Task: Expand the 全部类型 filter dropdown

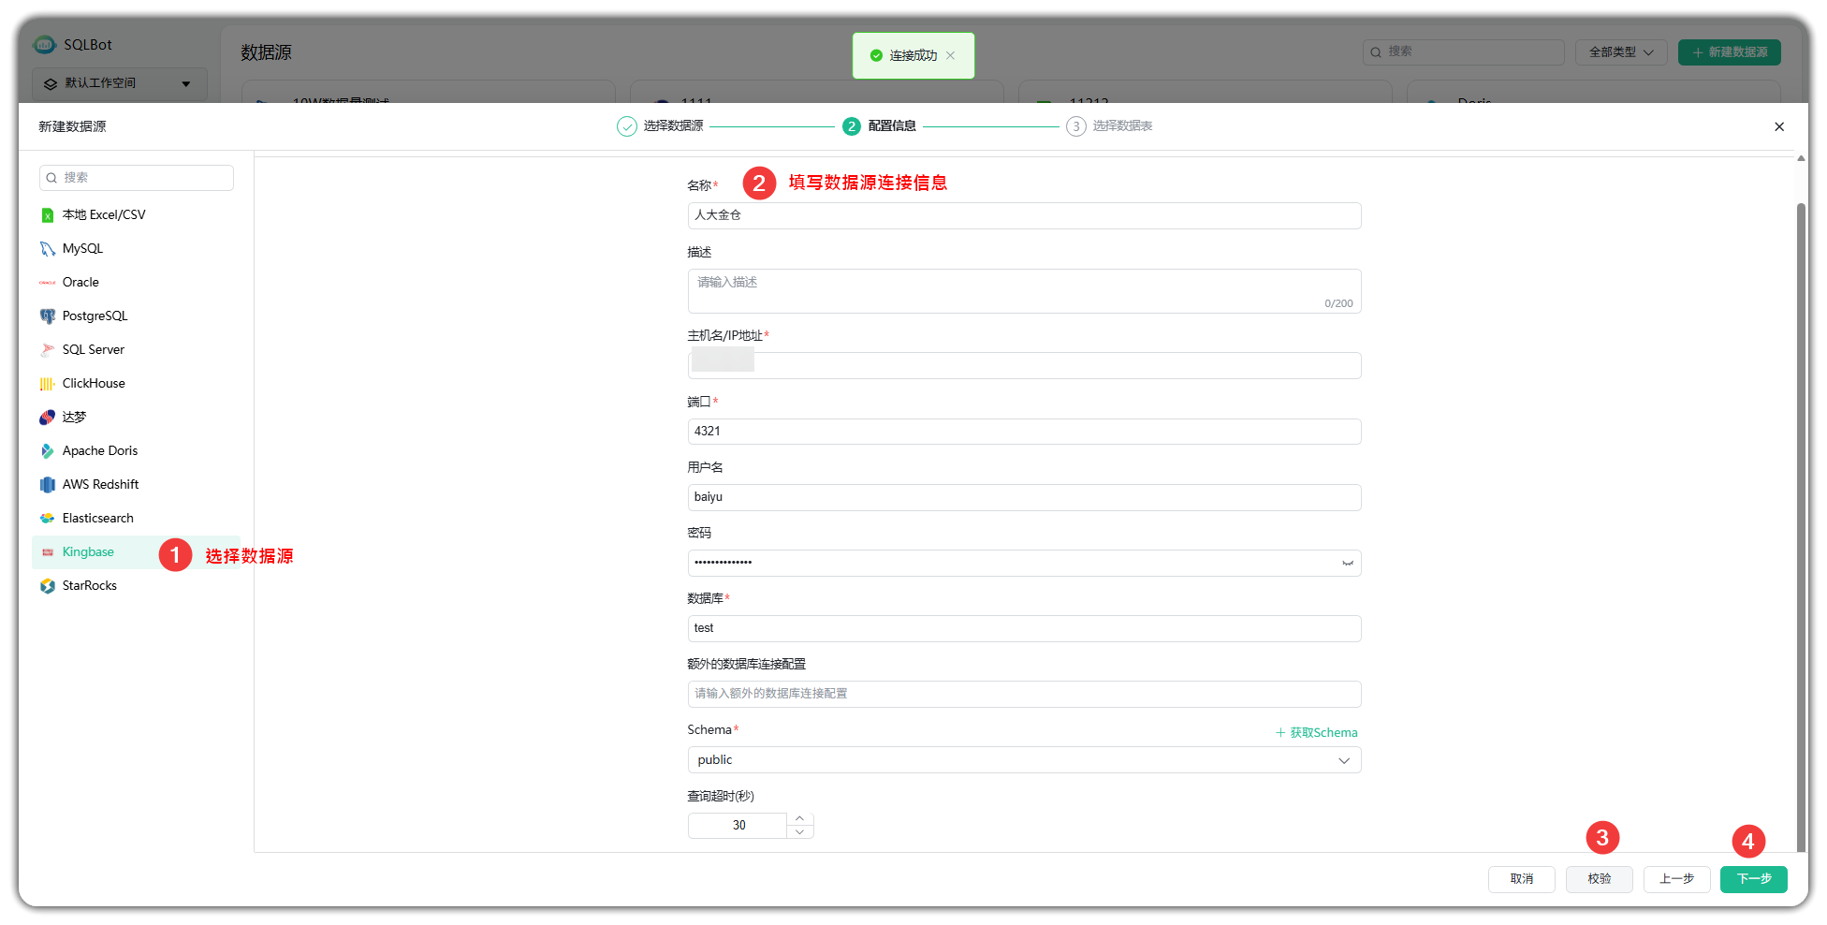Action: click(x=1620, y=52)
